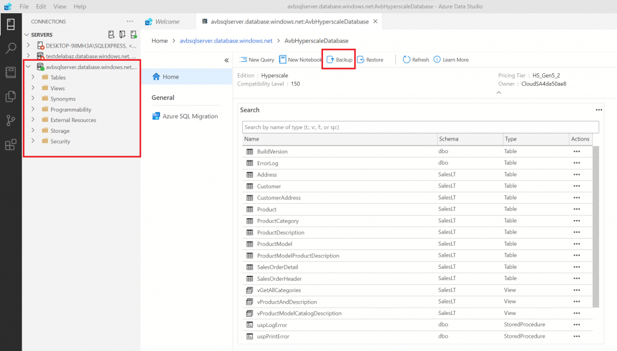Image resolution: width=617 pixels, height=351 pixels.
Task: Click New Query in the dashboard toolbar
Action: coord(257,60)
